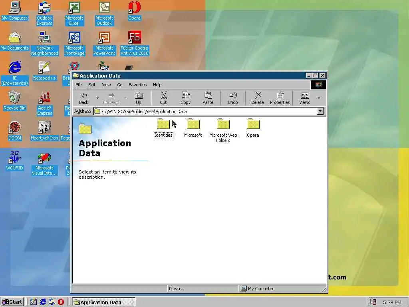Select Microsoft Visual InterDev shortcut
The width and height of the screenshot is (409, 307).
coord(45,163)
